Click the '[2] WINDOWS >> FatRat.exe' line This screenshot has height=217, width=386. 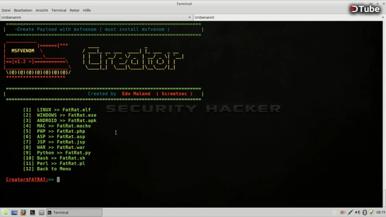point(60,115)
